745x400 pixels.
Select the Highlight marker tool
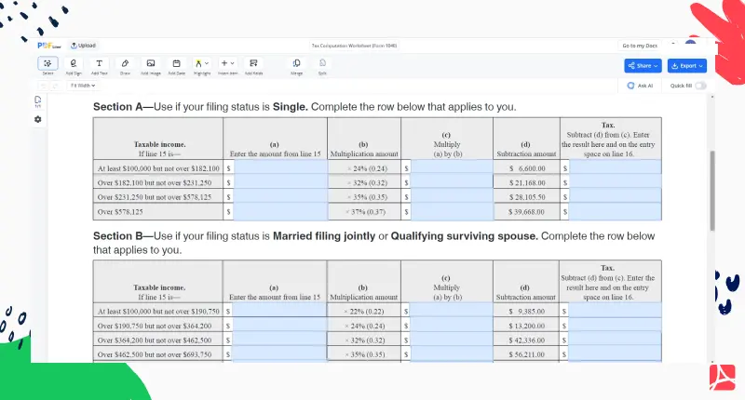[198, 63]
